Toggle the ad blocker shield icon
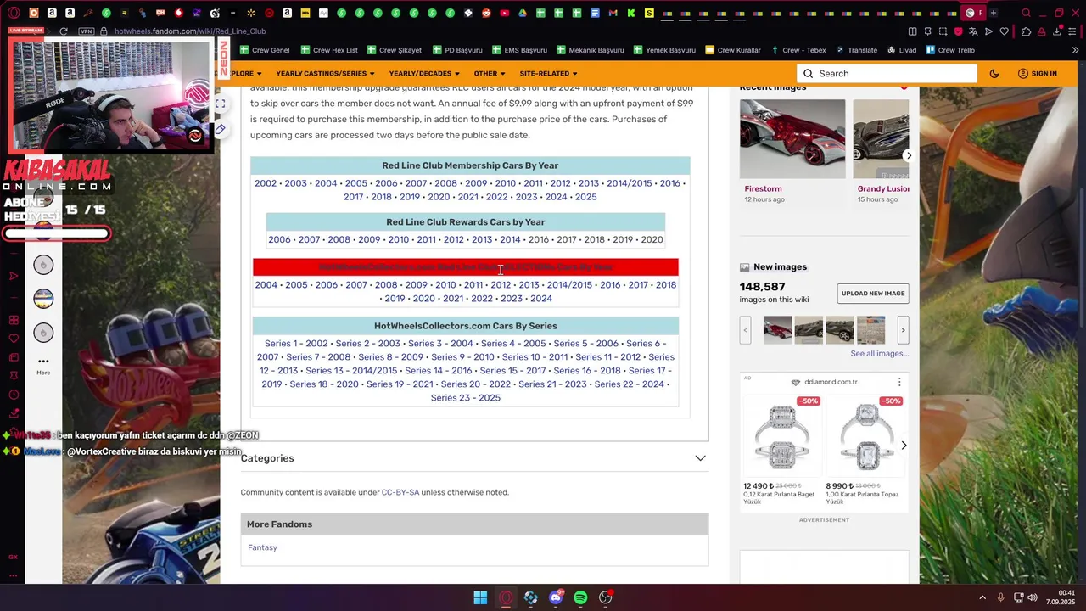The height and width of the screenshot is (611, 1086). click(x=959, y=31)
